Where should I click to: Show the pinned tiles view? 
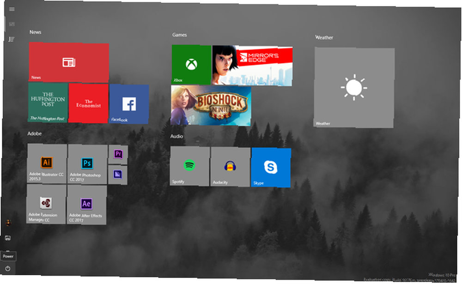(12, 24)
